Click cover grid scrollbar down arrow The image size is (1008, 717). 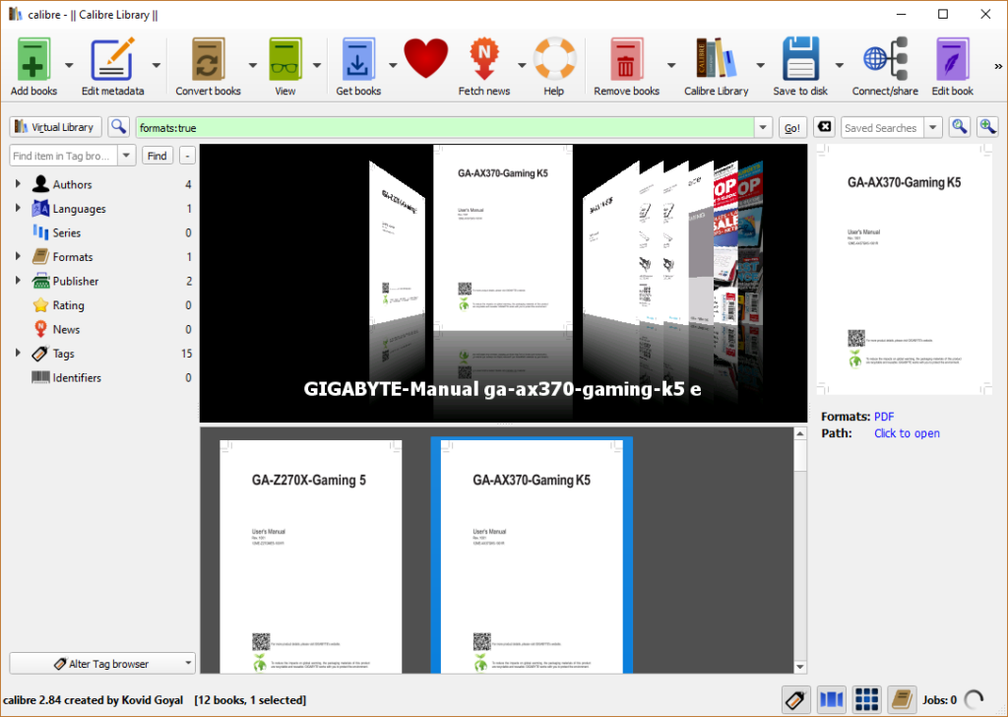[x=799, y=666]
